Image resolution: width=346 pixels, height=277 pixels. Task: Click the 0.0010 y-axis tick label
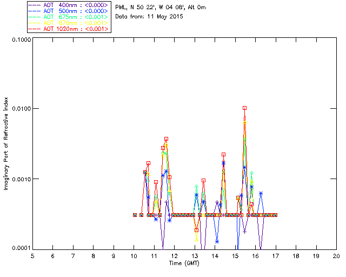(22, 179)
